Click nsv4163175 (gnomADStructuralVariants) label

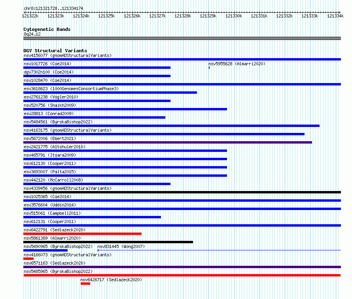click(68, 130)
